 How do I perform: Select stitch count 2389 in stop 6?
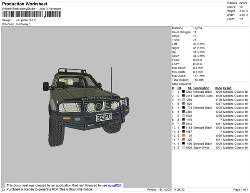click(189, 112)
